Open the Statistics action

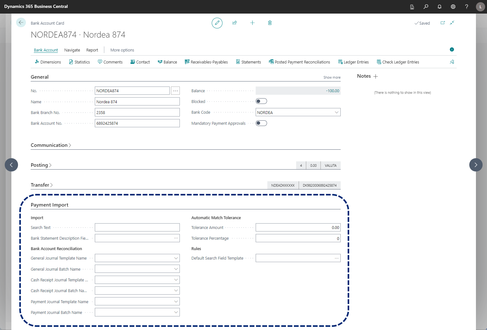(80, 62)
